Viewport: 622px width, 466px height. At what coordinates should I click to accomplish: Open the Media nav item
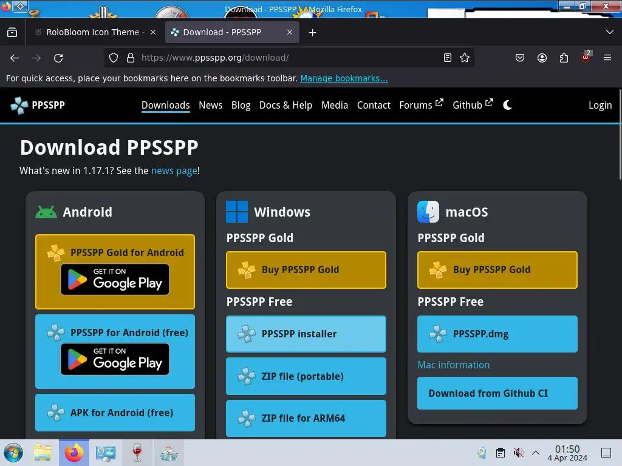(x=335, y=105)
